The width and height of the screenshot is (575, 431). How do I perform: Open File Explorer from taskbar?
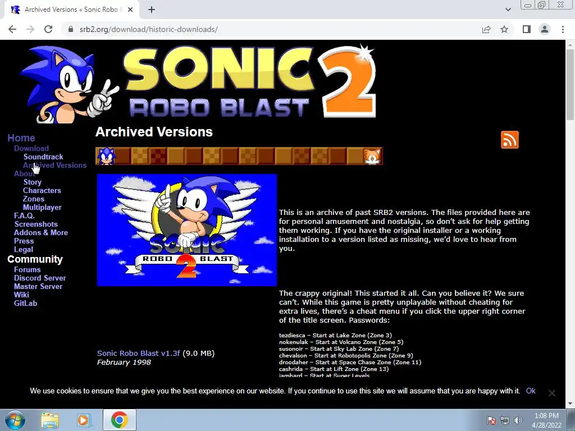pyautogui.click(x=50, y=420)
